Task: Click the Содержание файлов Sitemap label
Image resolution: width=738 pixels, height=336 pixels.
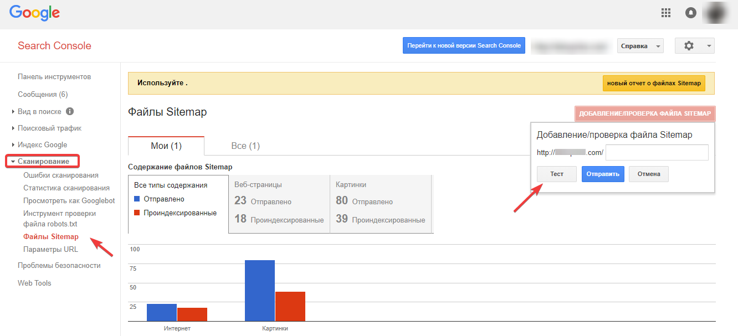Action: 180,167
